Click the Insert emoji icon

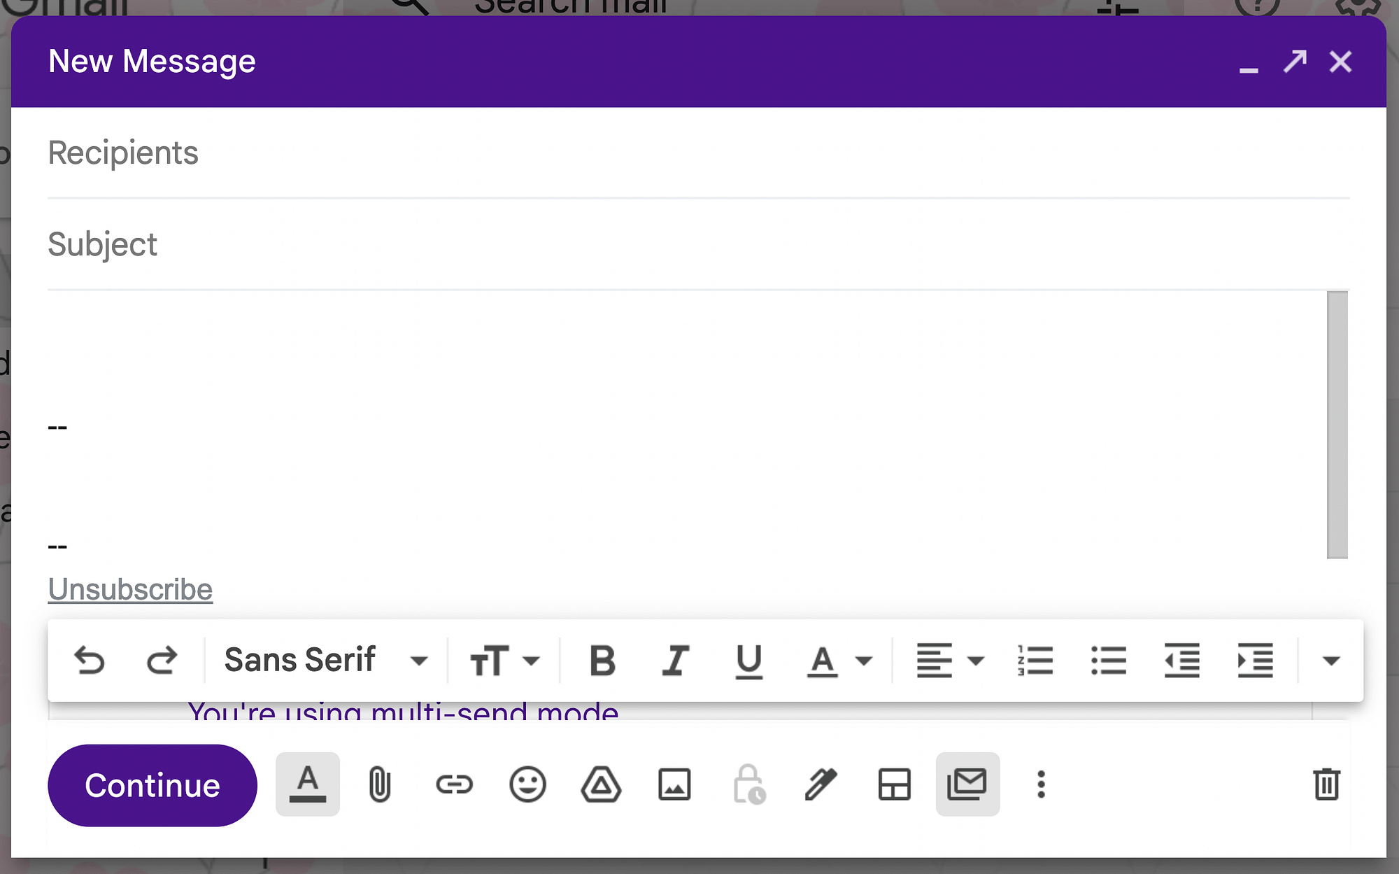point(527,784)
